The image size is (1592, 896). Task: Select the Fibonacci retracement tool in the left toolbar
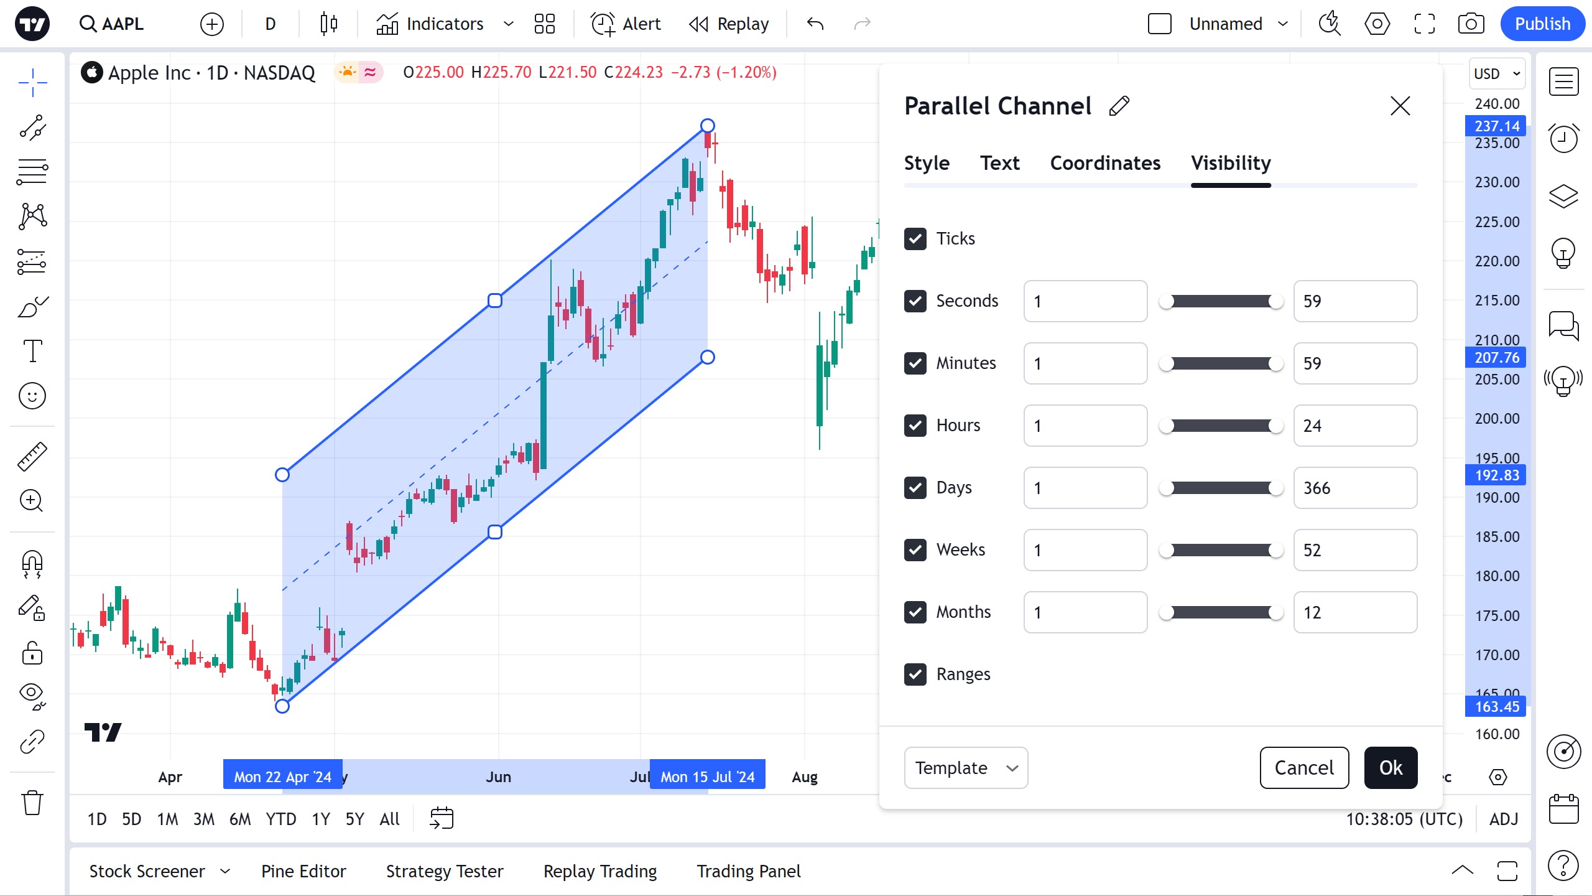coord(32,171)
